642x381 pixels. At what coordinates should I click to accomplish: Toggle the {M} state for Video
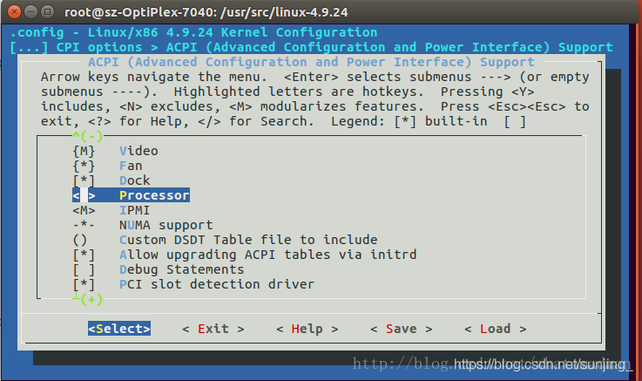[84, 151]
